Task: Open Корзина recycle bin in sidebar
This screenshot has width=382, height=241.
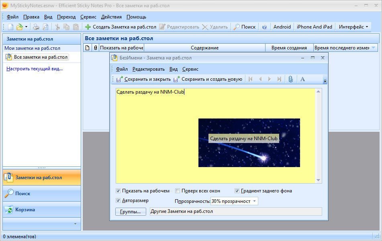Action: click(x=25, y=210)
